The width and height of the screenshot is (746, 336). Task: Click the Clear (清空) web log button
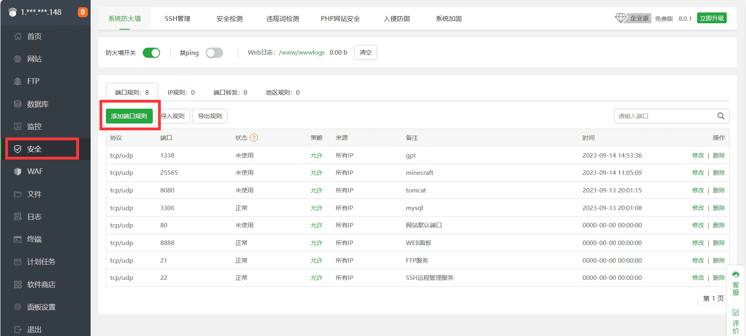coord(365,53)
